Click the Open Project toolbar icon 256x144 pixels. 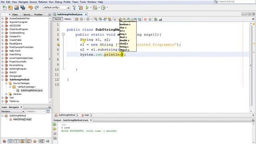pyautogui.click(x=16, y=8)
